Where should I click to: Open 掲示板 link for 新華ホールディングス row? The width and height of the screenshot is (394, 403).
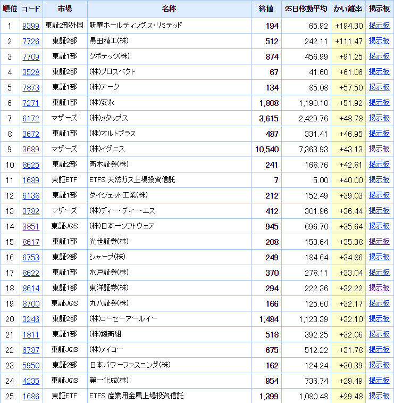(379, 25)
